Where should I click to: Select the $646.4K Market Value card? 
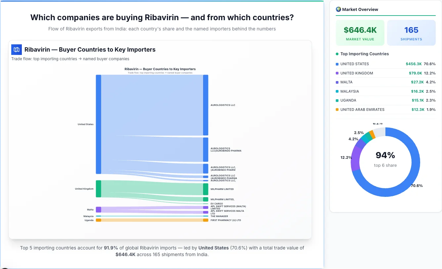(360, 32)
